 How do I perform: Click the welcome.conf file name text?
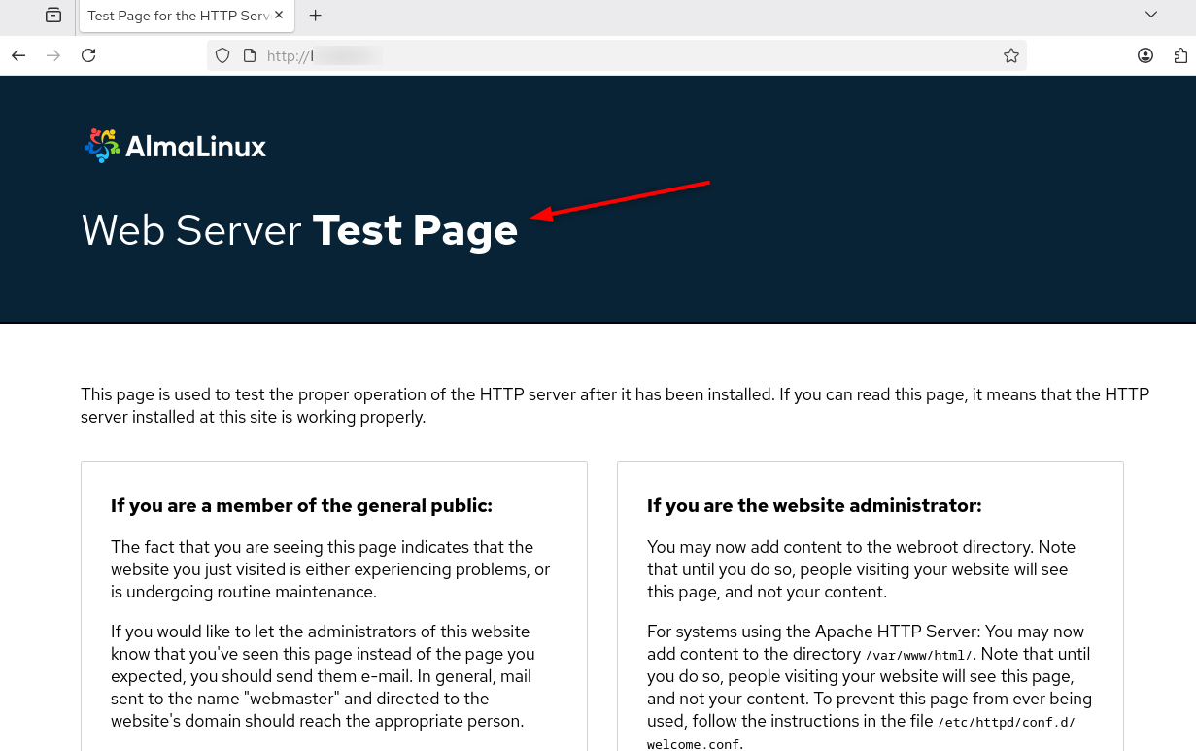point(693,744)
